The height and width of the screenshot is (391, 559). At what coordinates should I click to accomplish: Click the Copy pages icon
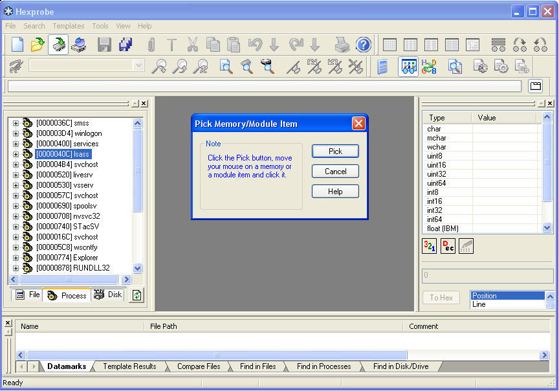tap(214, 45)
